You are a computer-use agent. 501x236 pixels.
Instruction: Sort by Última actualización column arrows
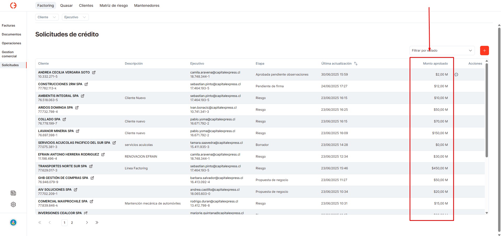coord(356,64)
